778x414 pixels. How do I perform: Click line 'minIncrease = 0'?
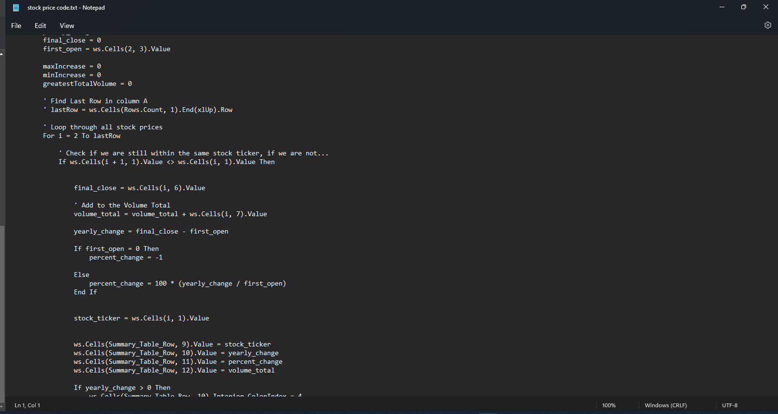coord(72,75)
